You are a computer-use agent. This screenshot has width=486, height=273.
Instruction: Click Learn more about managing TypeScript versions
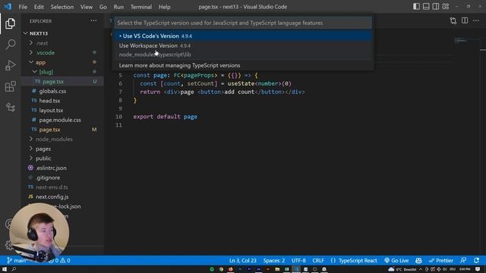click(x=243, y=65)
